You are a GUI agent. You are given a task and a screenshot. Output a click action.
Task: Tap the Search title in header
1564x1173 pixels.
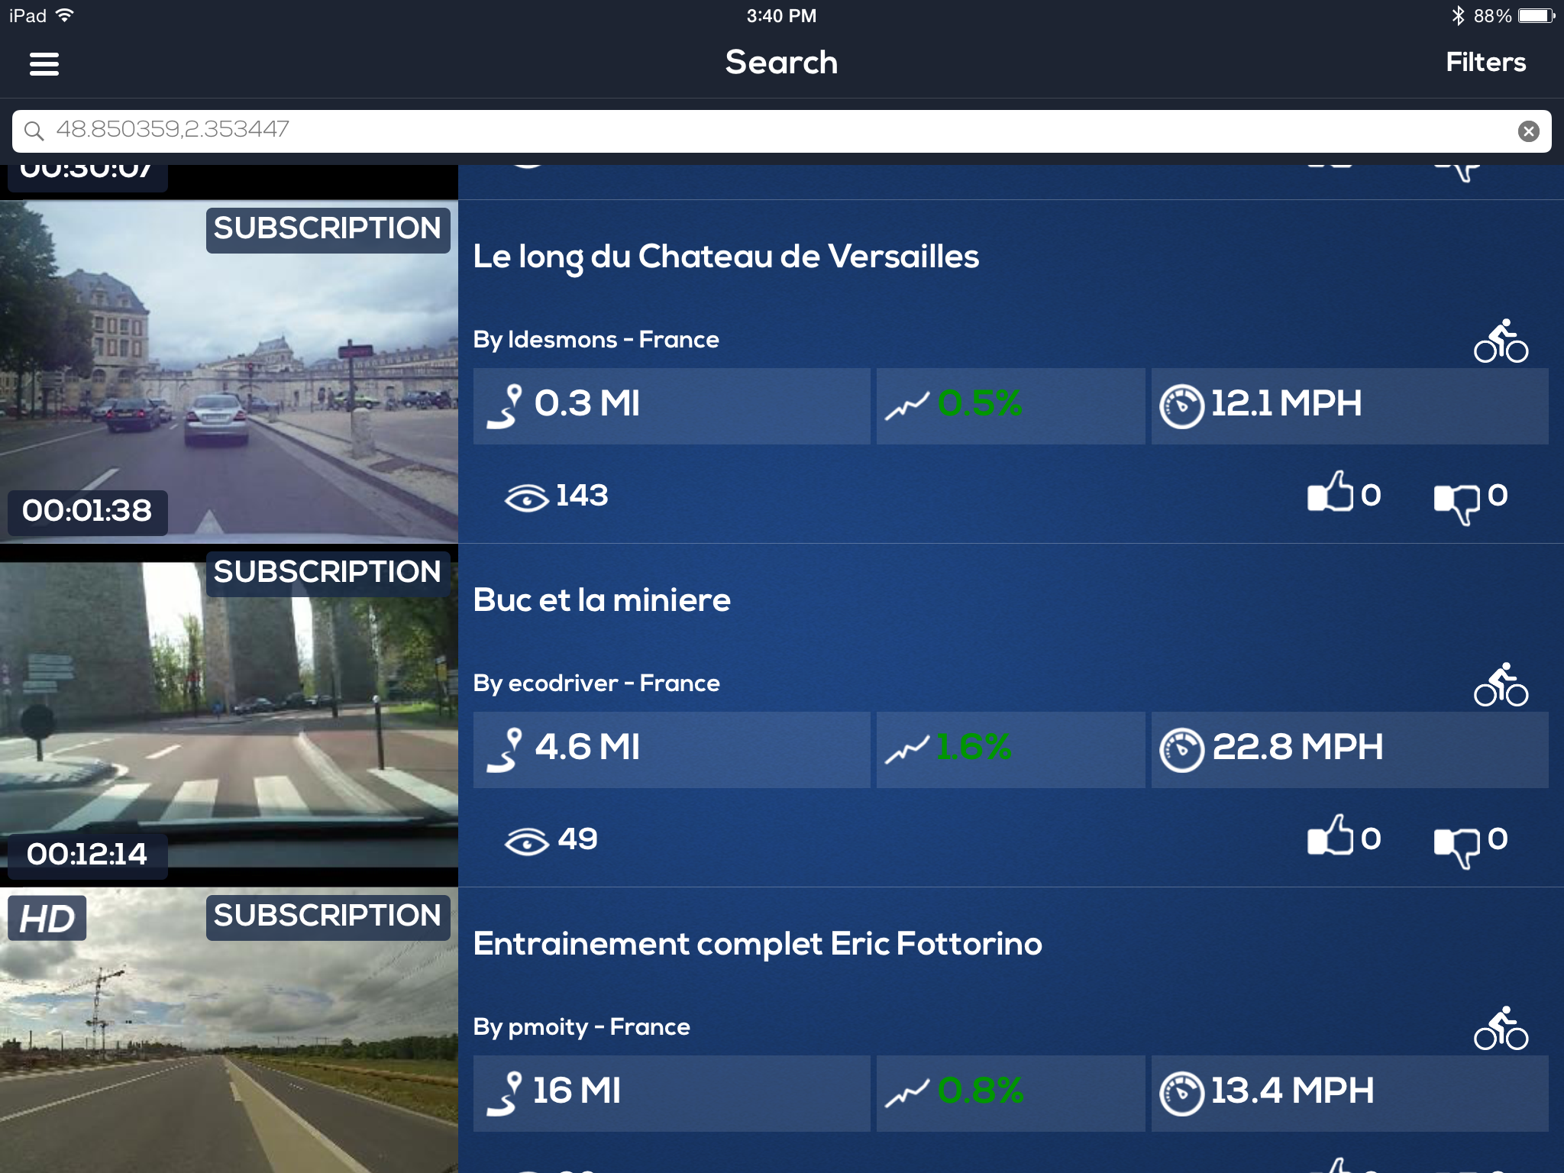[781, 62]
